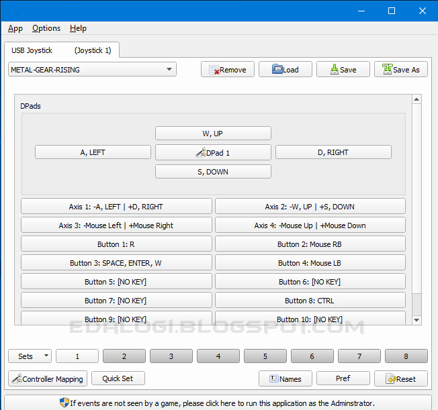Assign a key to Button 6

point(310,281)
